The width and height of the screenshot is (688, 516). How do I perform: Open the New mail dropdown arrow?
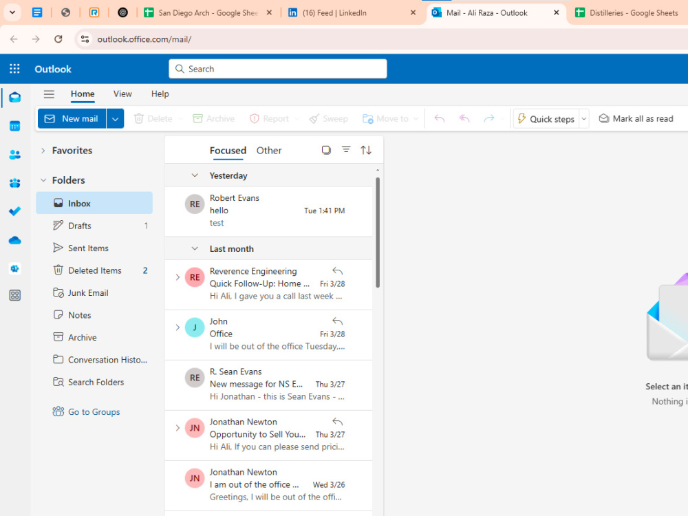pos(115,119)
